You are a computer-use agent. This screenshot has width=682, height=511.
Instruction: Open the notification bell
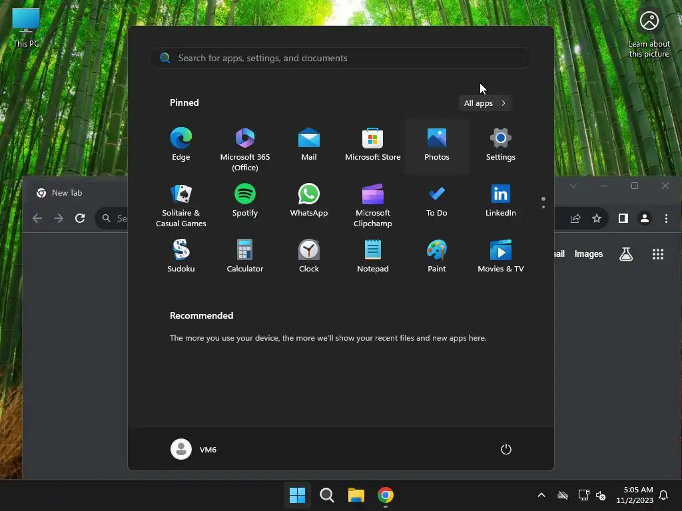[x=663, y=495]
